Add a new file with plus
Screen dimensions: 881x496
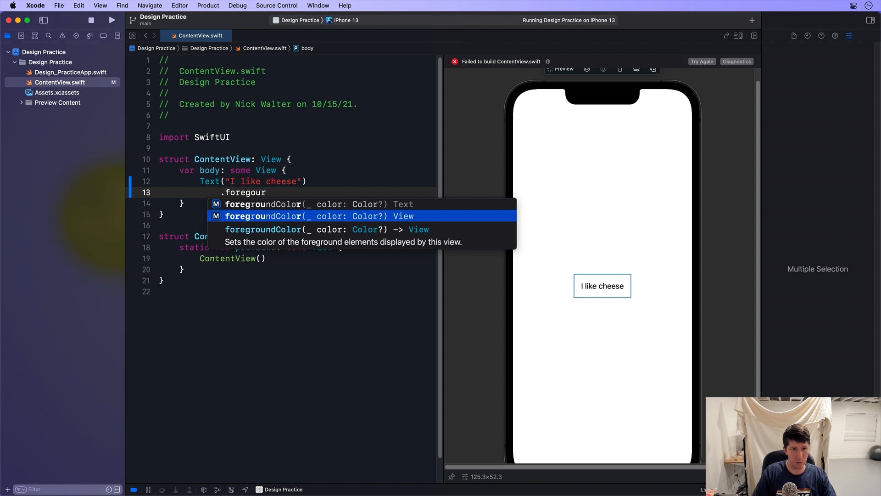[7, 490]
